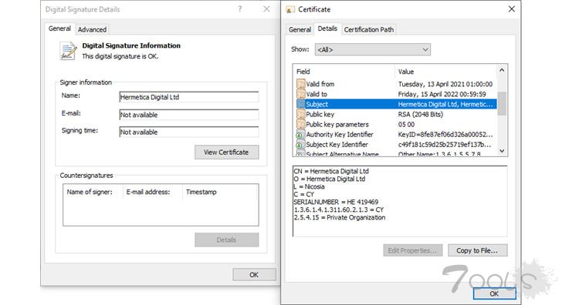Click the Valid from field icon
The width and height of the screenshot is (562, 305).
[x=300, y=84]
